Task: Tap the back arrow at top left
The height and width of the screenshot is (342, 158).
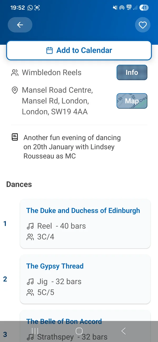Action: [x=20, y=25]
